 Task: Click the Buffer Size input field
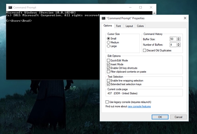coord(173,39)
